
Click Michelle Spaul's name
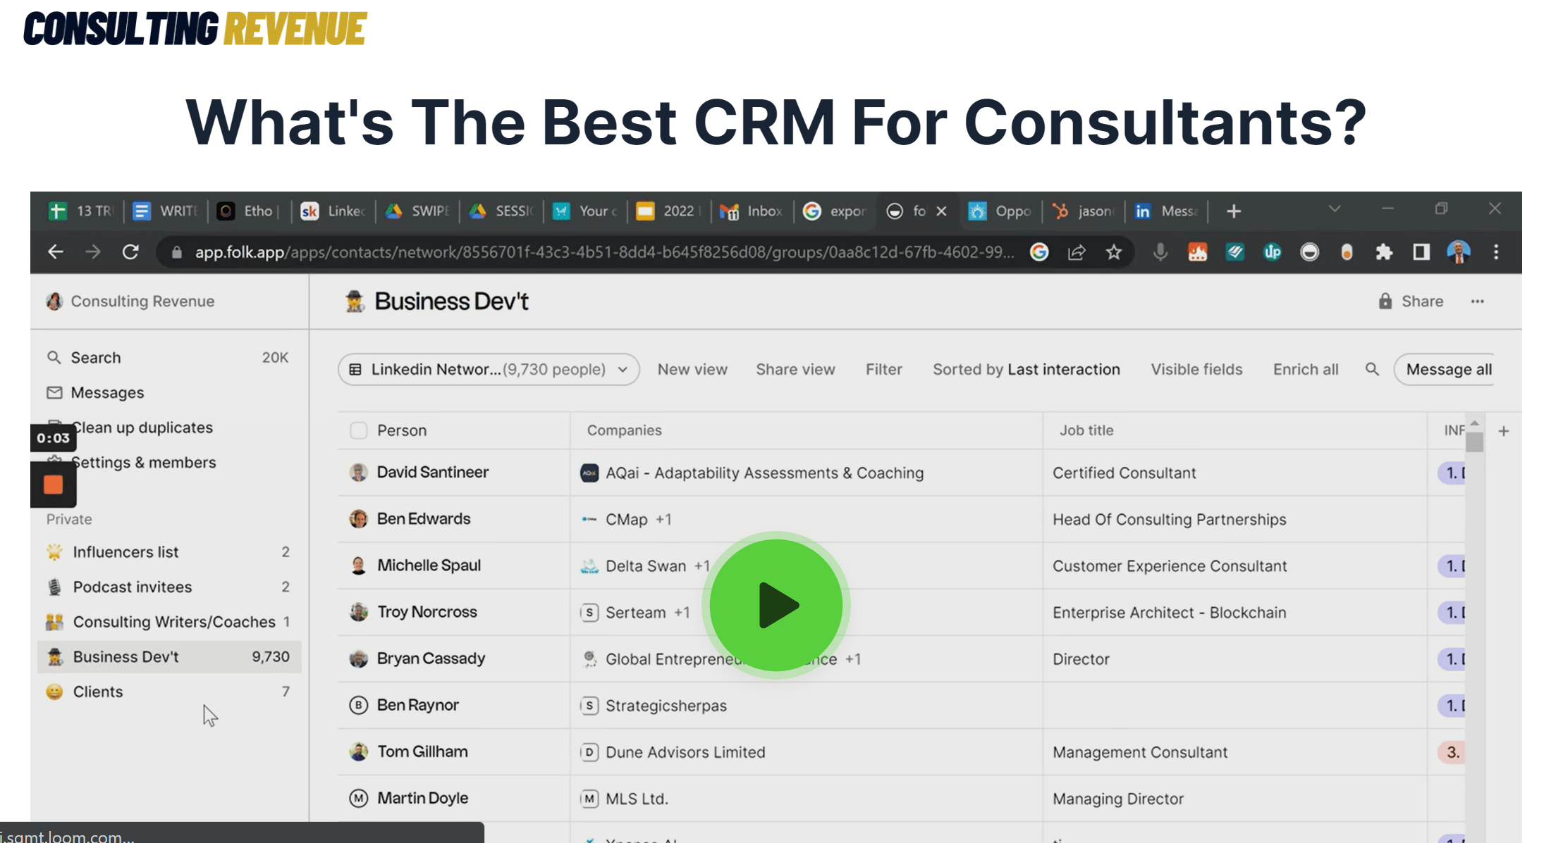(x=429, y=565)
